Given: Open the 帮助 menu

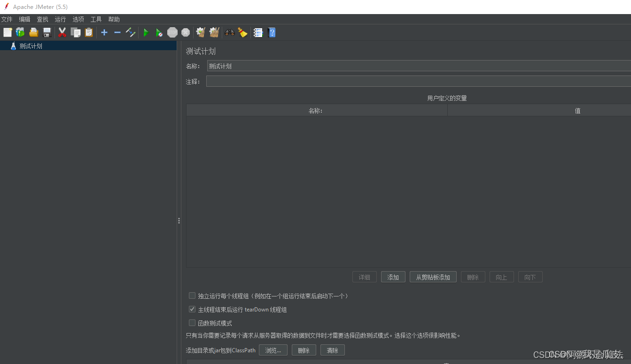Looking at the screenshot, I should (x=114, y=19).
